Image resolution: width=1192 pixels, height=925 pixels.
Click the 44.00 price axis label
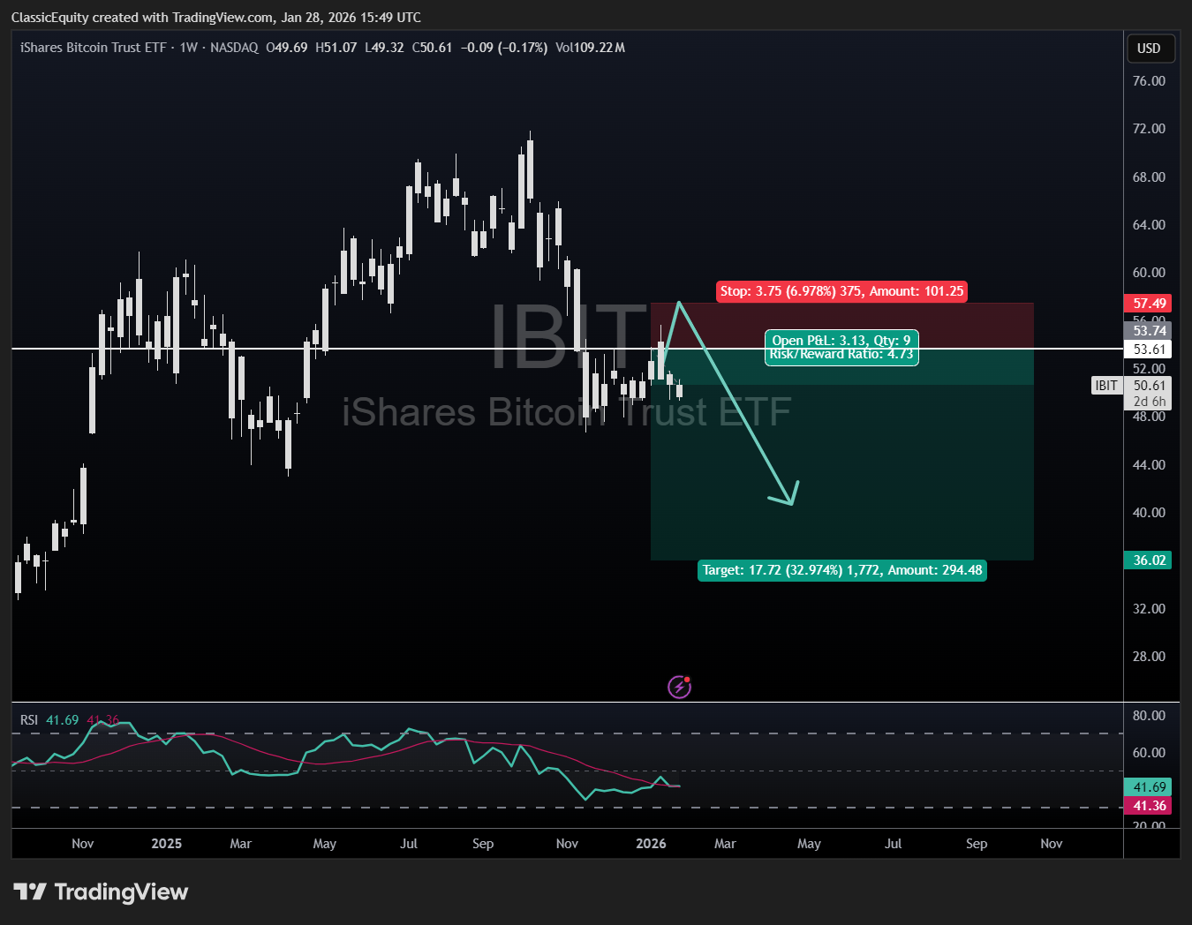click(1149, 465)
